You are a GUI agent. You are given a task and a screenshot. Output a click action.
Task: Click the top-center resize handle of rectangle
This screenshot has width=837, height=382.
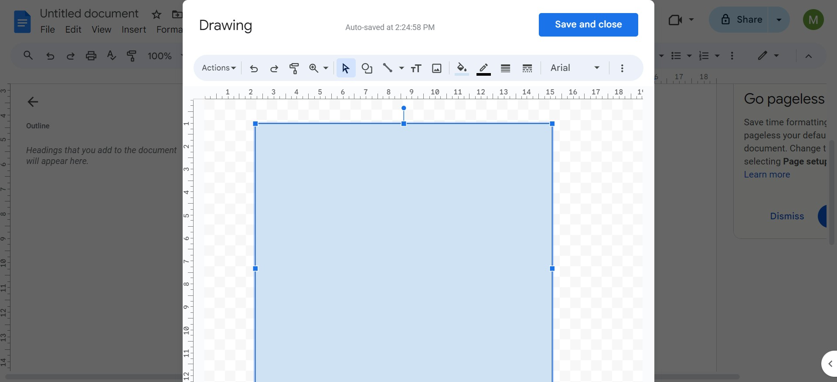coord(404,124)
